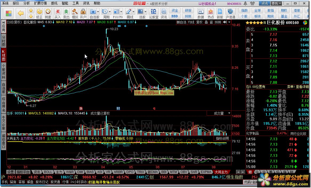Open the 资讯 document icon in toolbar
Screen dimensions: 311x188
click(164, 11)
